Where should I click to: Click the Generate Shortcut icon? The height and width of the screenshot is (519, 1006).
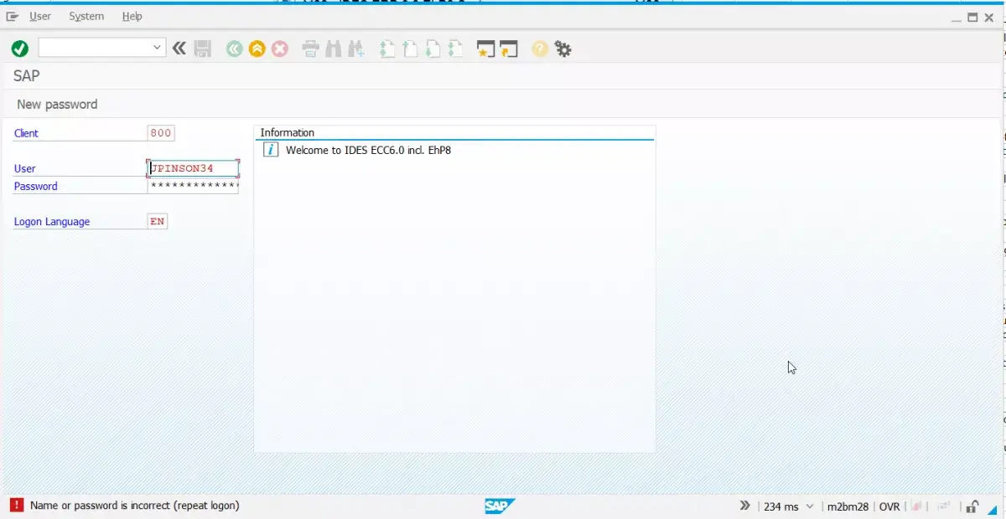(x=509, y=49)
